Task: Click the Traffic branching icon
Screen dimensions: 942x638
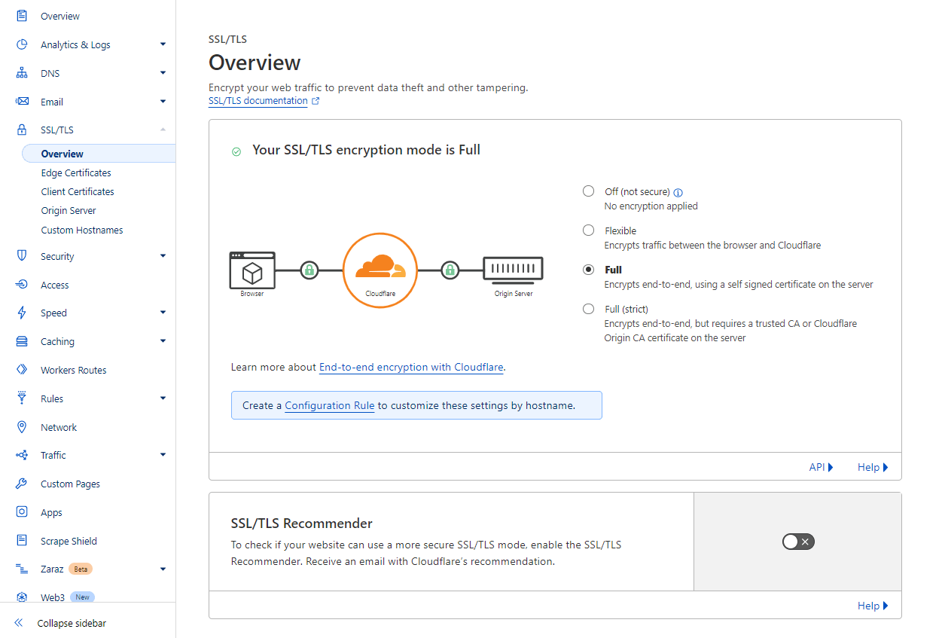Action: pos(22,455)
